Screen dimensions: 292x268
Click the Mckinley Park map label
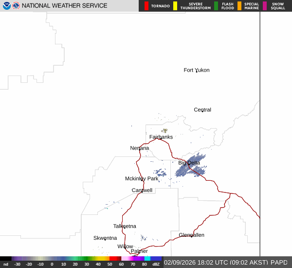pyautogui.click(x=142, y=179)
